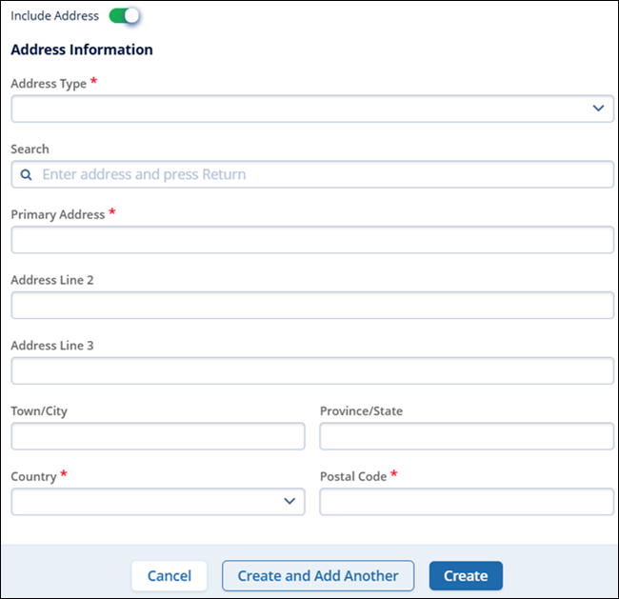Select the Address Line 2 text box
This screenshot has width=619, height=599.
[312, 306]
